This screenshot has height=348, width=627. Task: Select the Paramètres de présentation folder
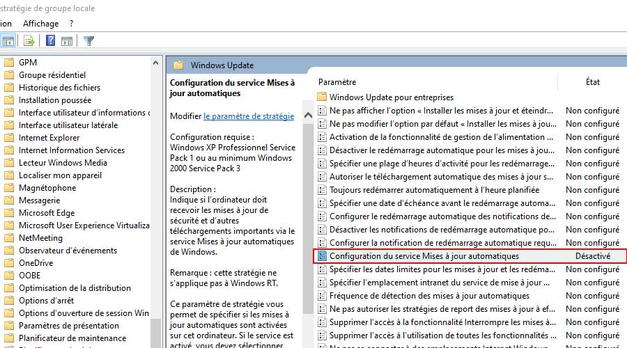(68, 326)
